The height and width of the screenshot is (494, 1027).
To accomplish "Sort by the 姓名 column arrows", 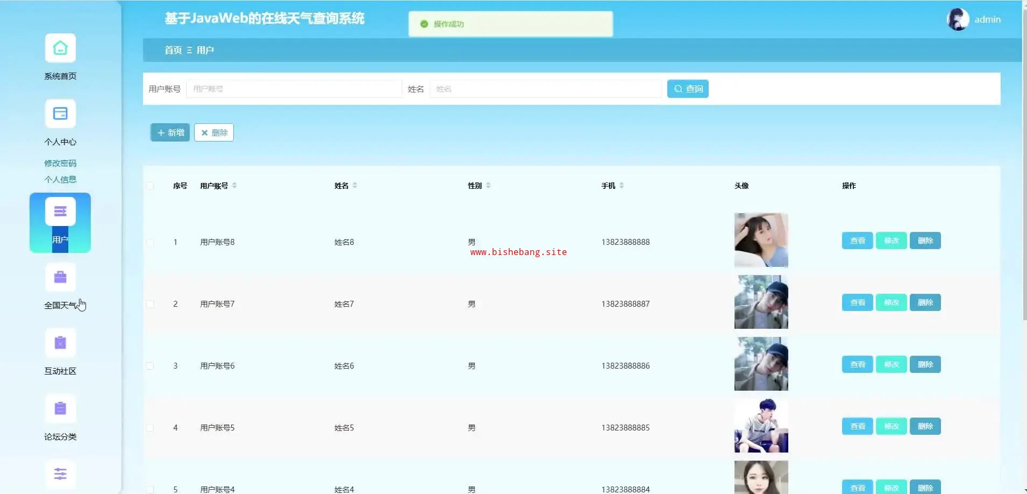I will pos(355,186).
